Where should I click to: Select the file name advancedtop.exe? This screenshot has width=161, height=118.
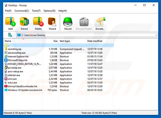[17, 53]
